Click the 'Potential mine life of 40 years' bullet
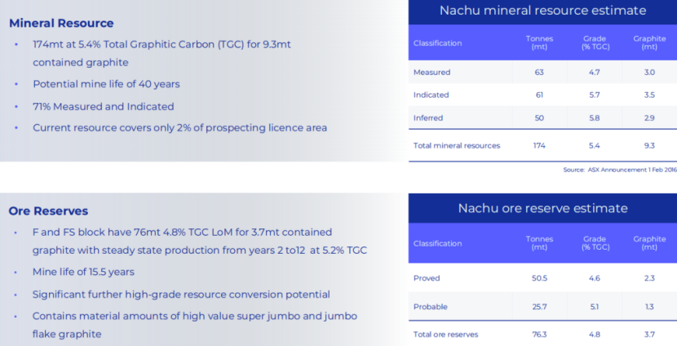677x346 pixels. tap(106, 84)
